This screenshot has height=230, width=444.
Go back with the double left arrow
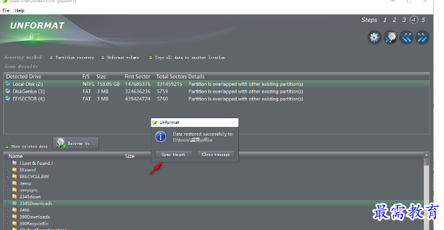point(407,37)
